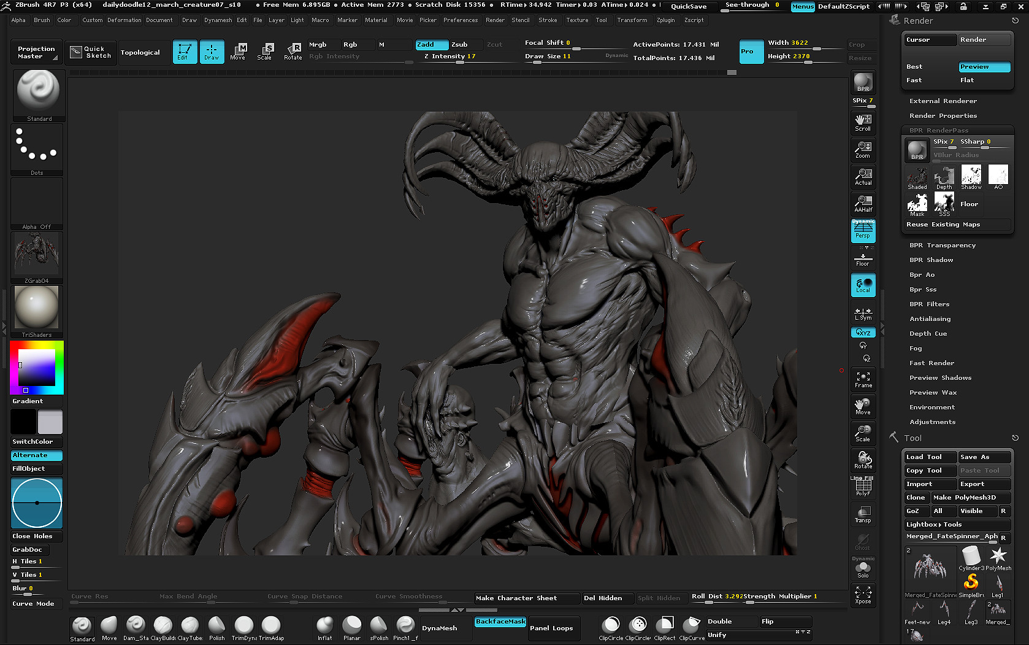Click Load Tool button
Screen dimensions: 1029x645
(930, 457)
